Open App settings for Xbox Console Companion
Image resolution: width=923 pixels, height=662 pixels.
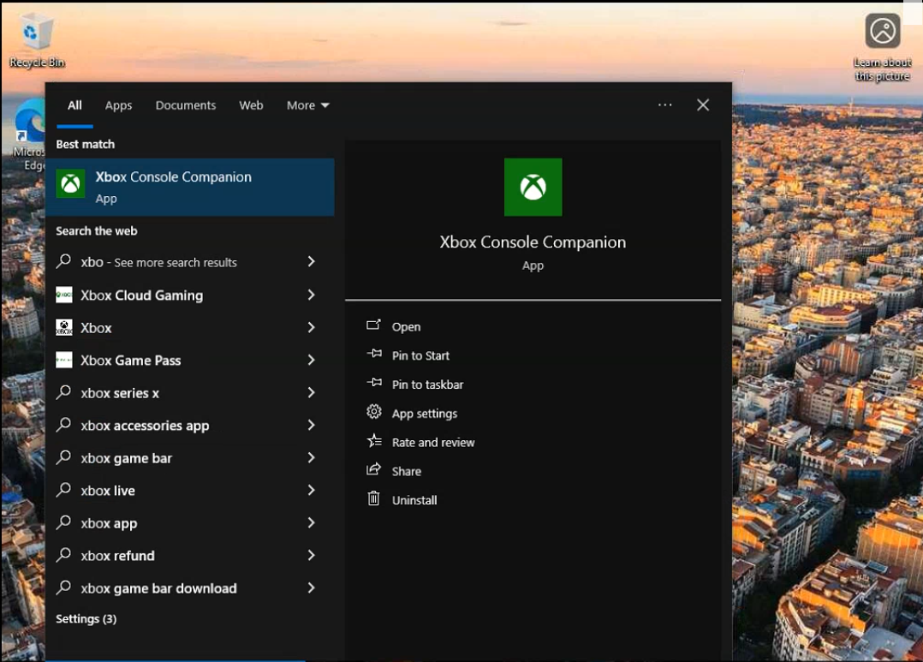(x=425, y=414)
